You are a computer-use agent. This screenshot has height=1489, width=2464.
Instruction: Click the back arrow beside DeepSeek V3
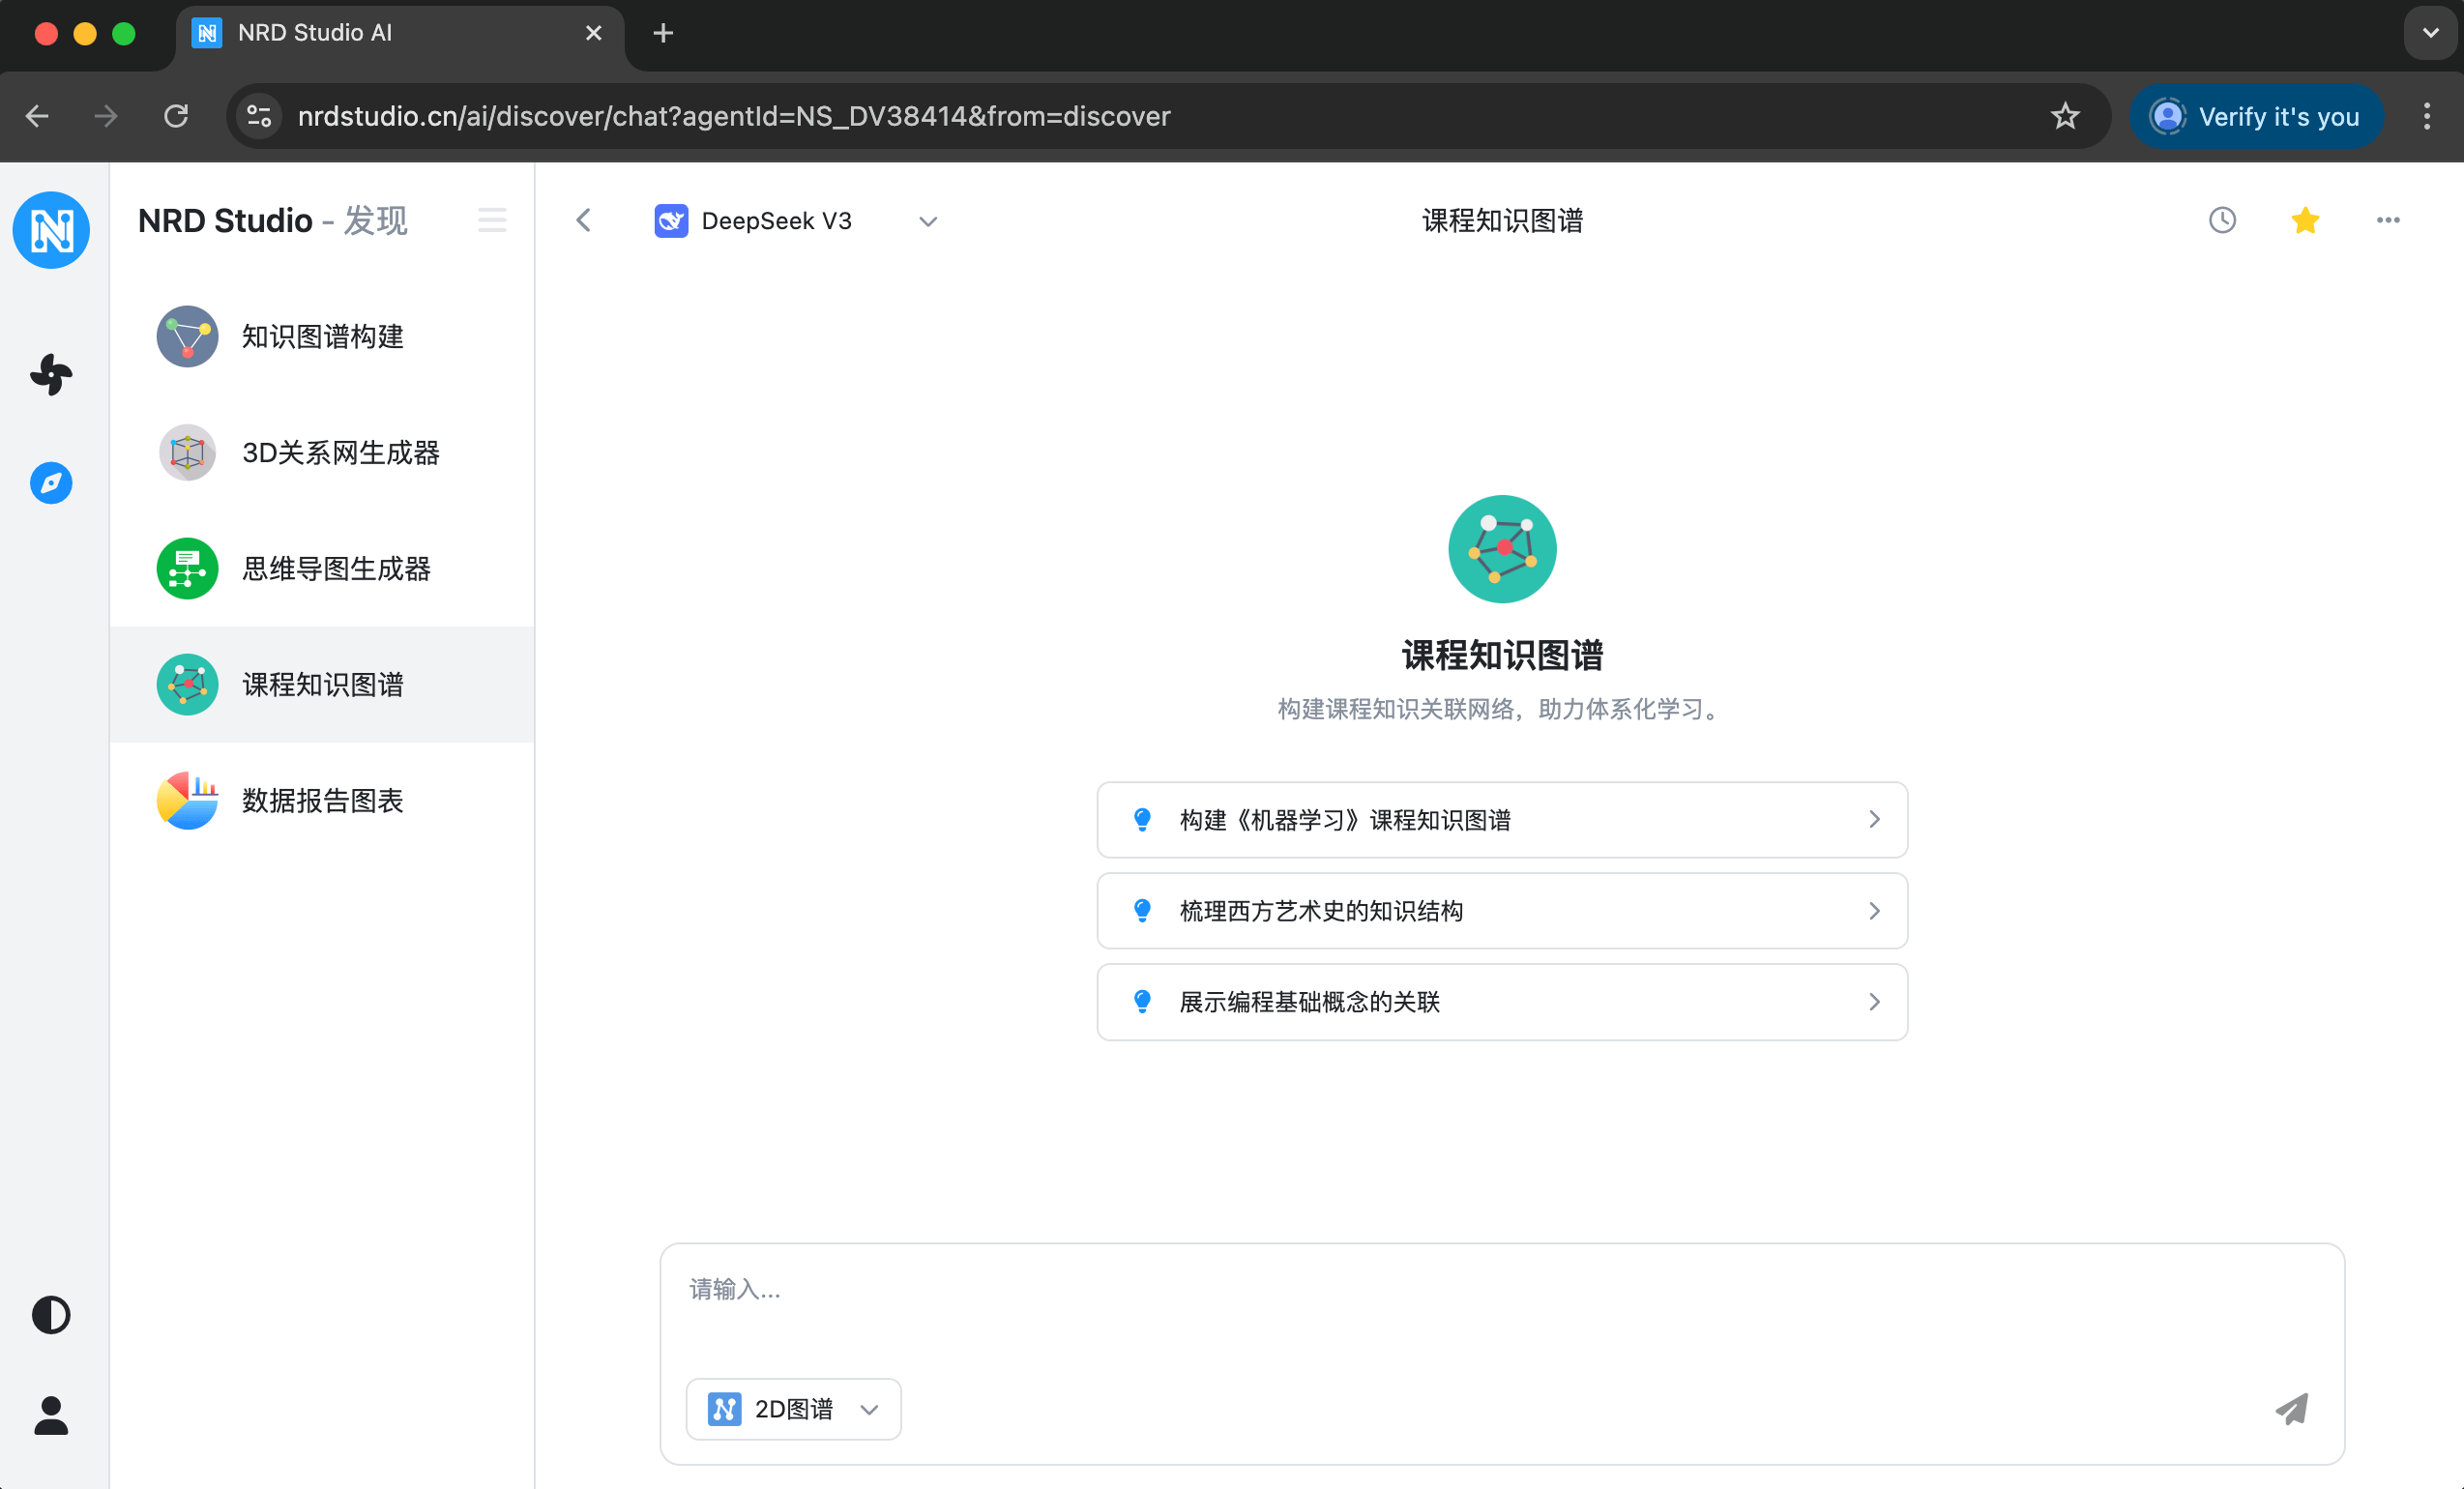(584, 220)
